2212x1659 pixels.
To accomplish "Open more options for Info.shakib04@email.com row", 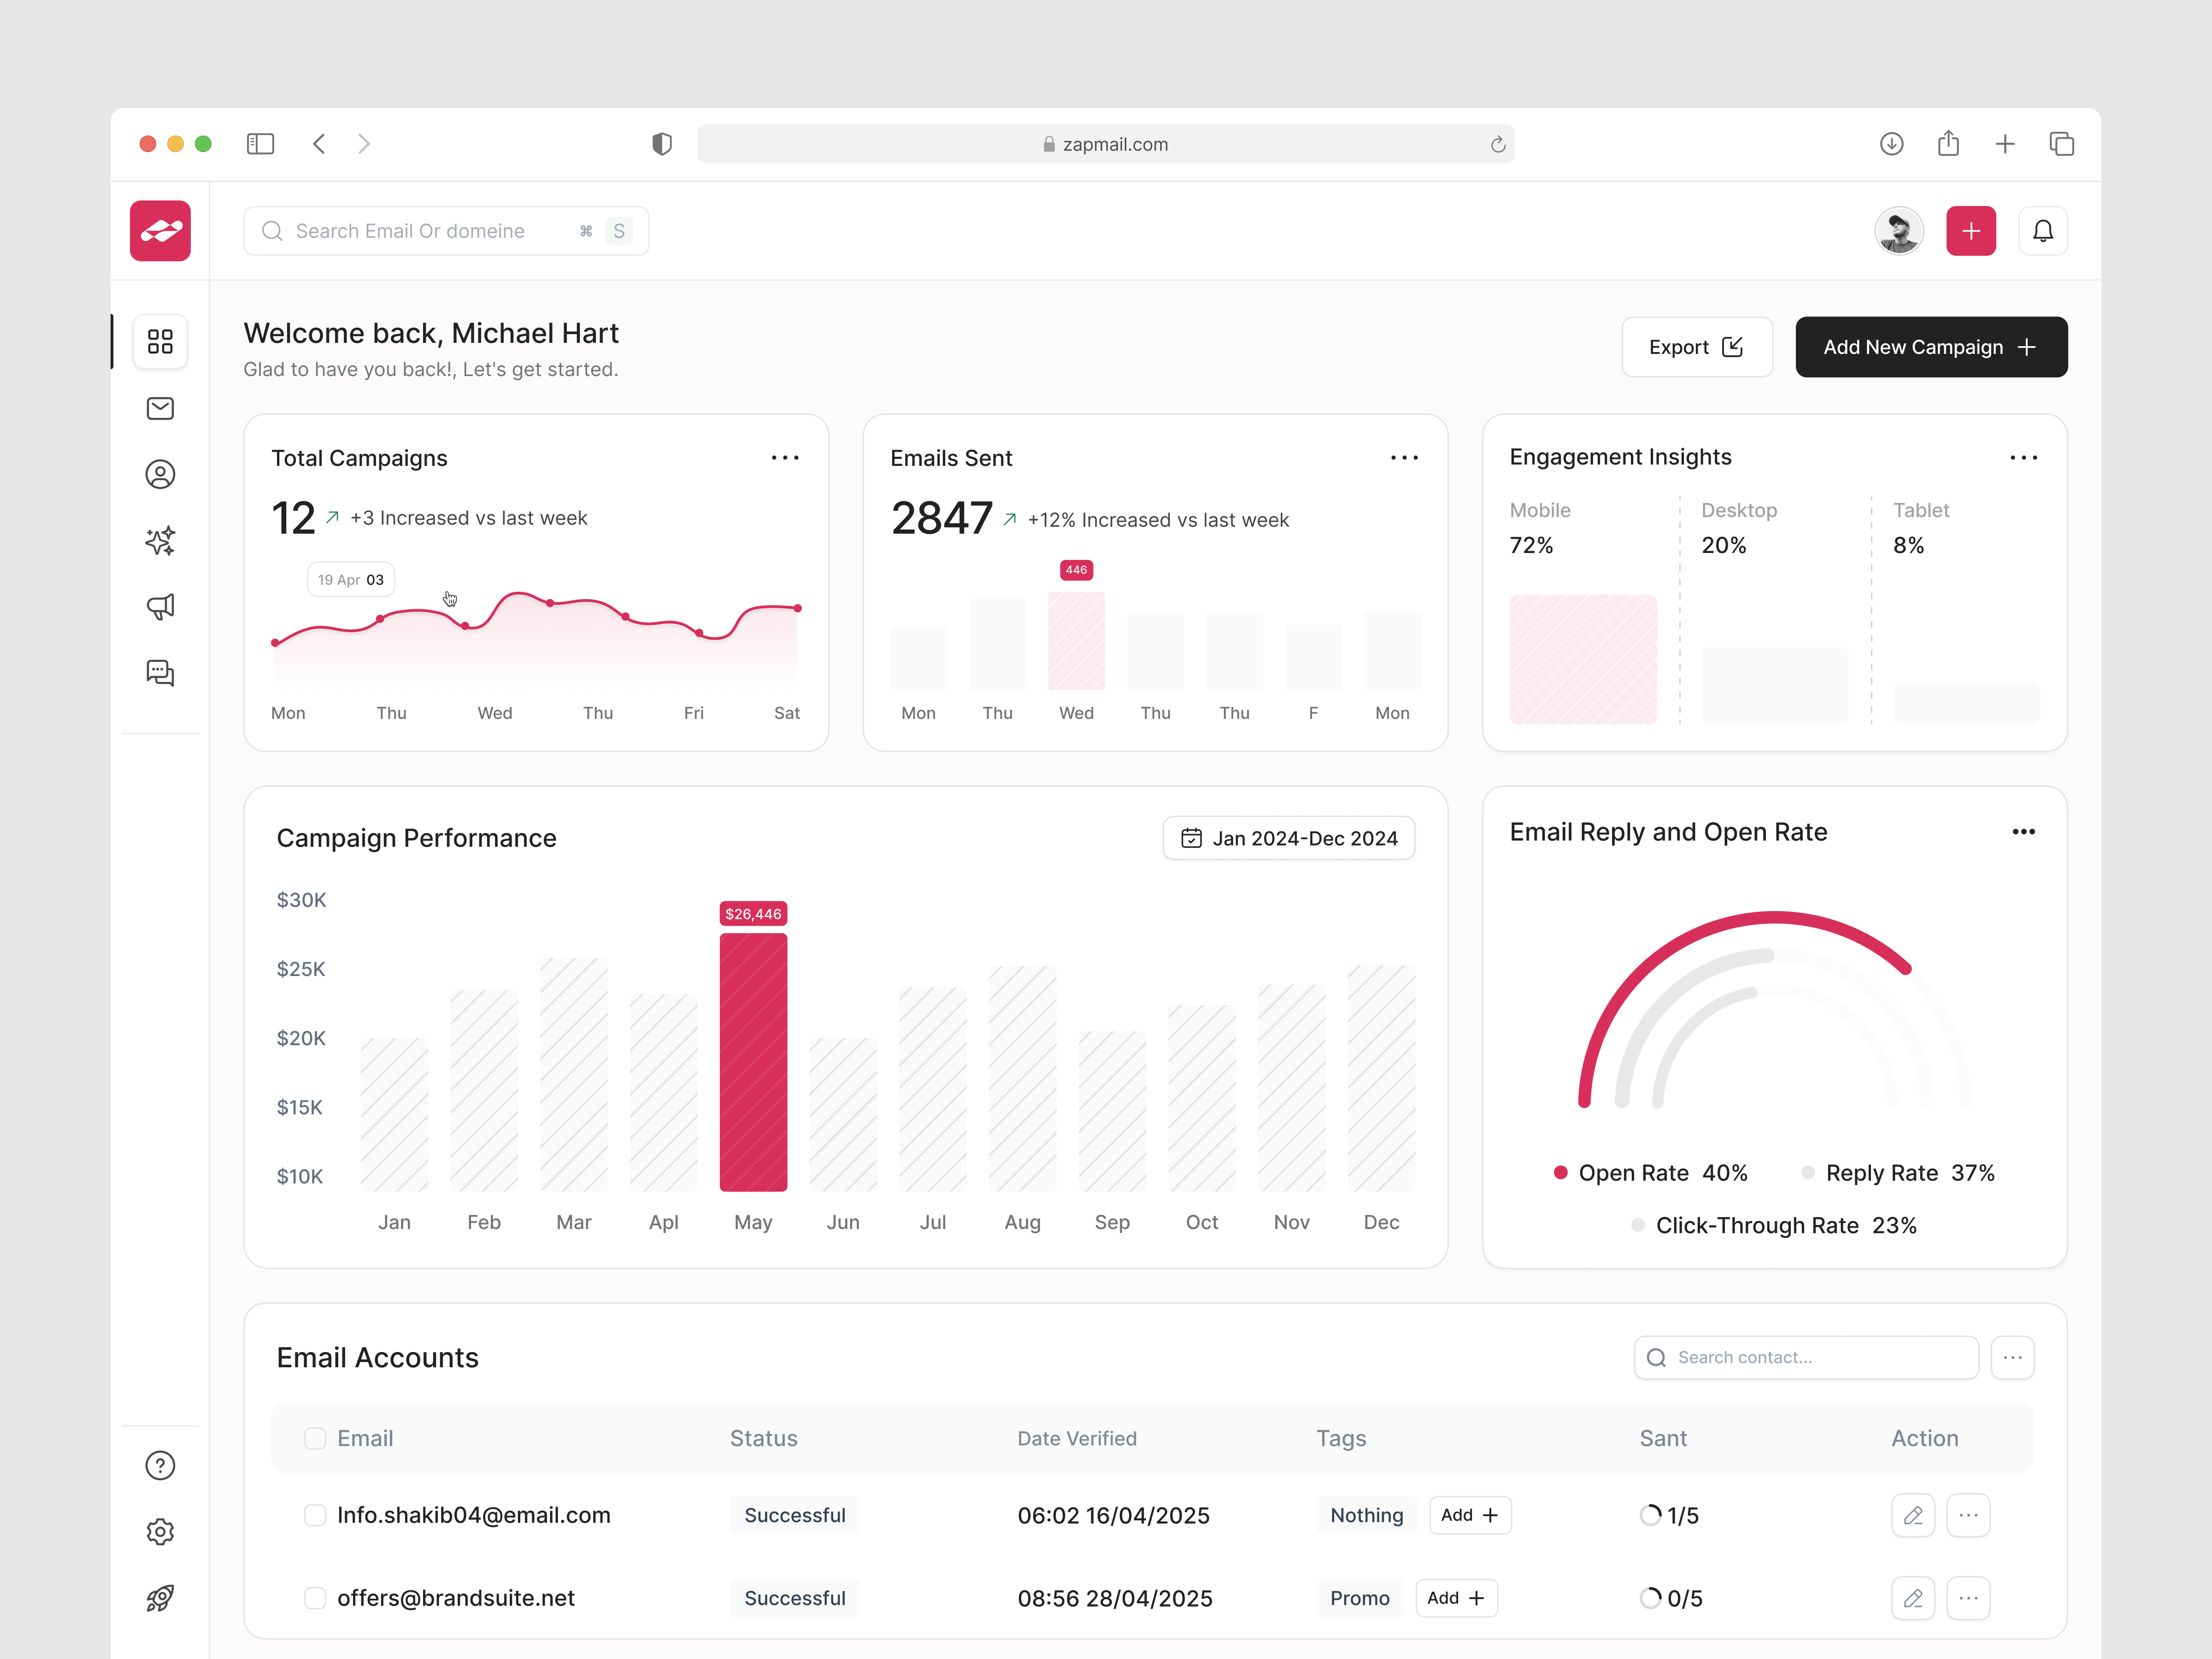I will coord(1968,1515).
